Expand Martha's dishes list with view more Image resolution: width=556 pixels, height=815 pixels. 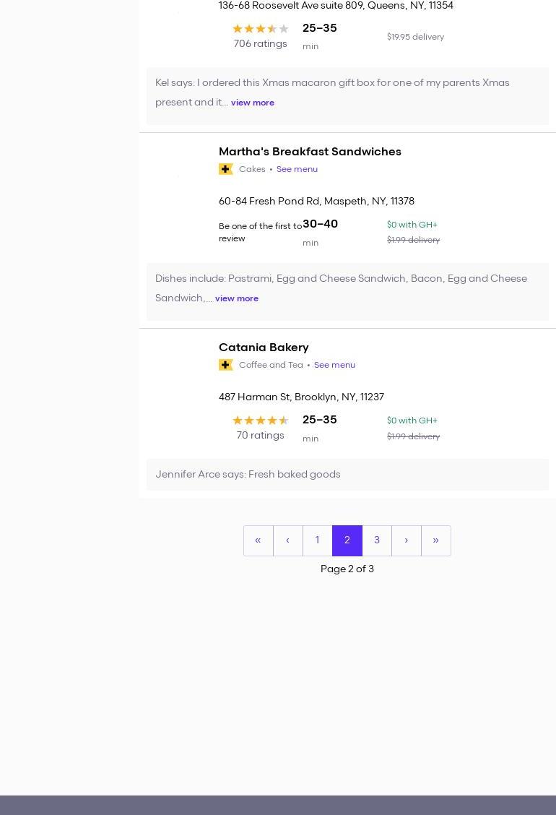coord(237,298)
